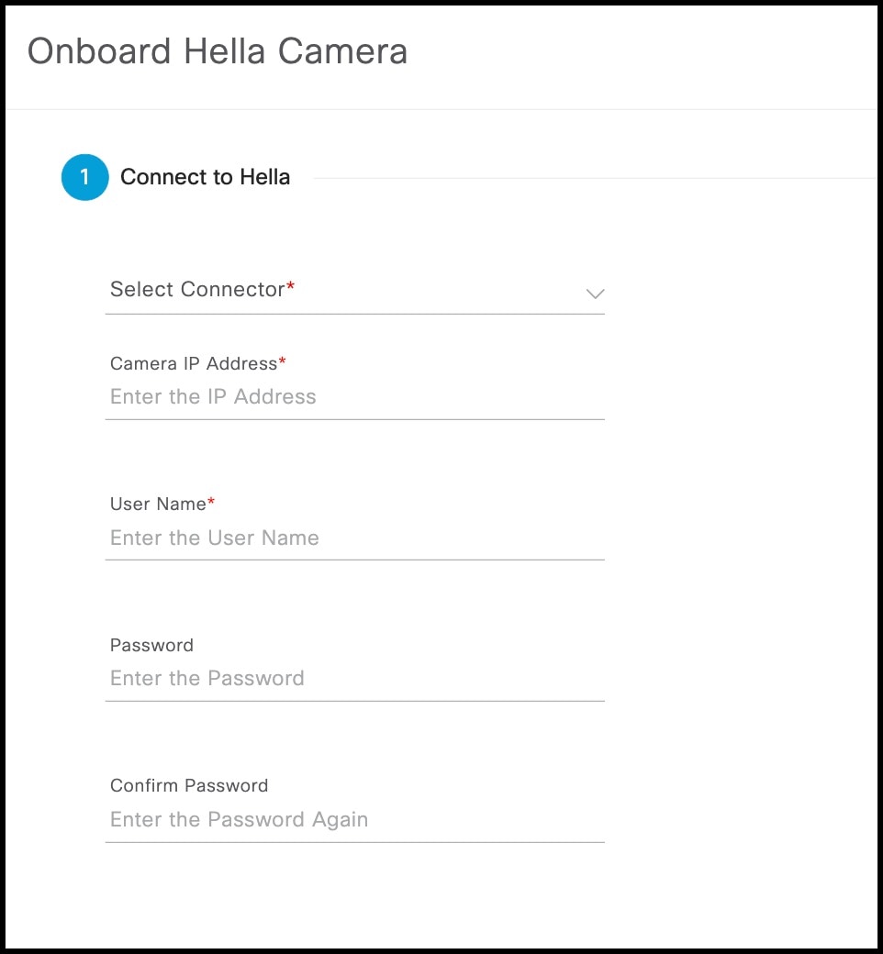This screenshot has height=954, width=883.
Task: Click Enter the IP Address placeholder text
Action: click(x=213, y=396)
